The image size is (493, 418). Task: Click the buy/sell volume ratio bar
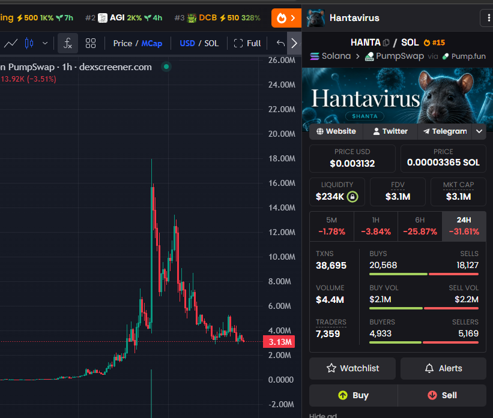(x=424, y=308)
